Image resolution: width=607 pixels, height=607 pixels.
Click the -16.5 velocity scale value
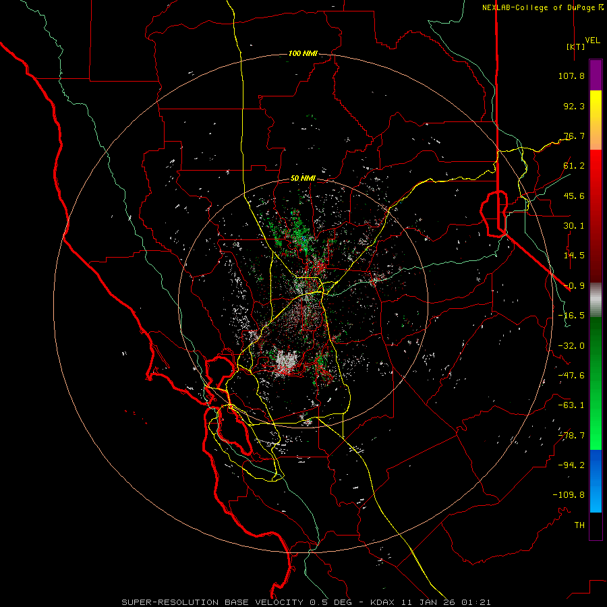pyautogui.click(x=571, y=316)
